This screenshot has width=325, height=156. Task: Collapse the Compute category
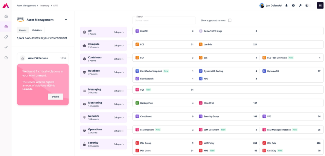[x=119, y=45]
